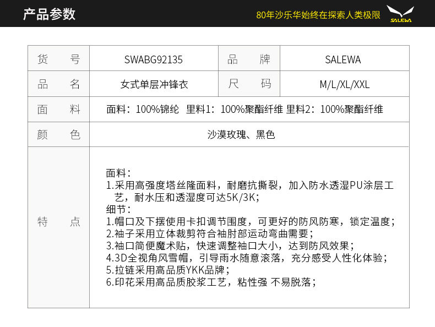Click the 颜色 label cell
435x327 pixels.
[58, 134]
